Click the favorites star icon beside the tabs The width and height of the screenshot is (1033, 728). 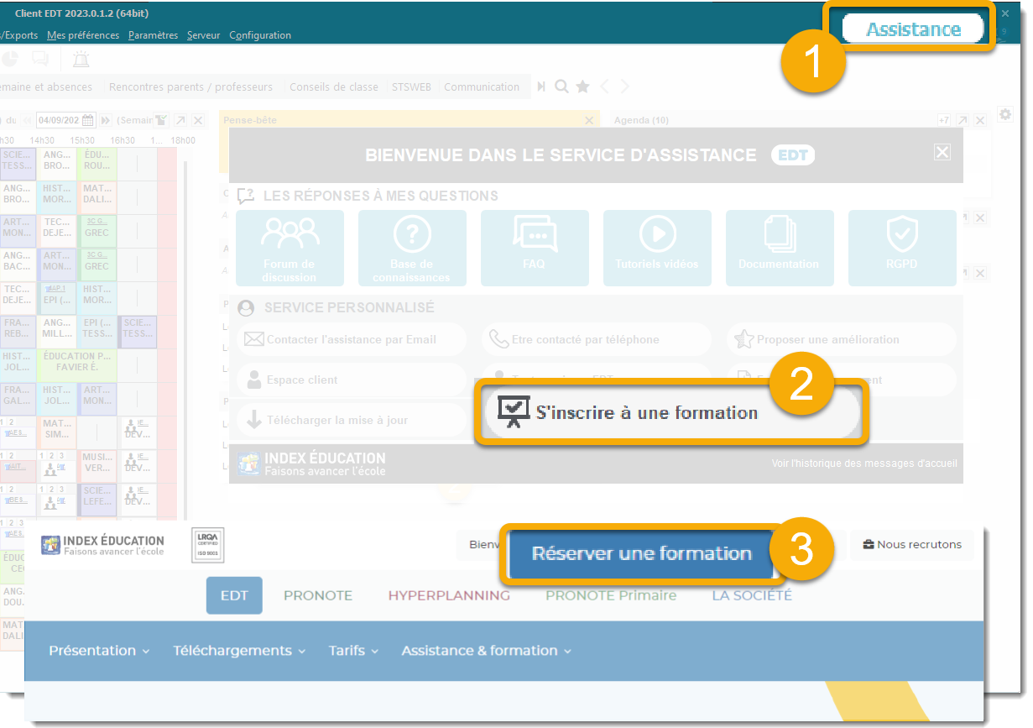click(x=582, y=86)
